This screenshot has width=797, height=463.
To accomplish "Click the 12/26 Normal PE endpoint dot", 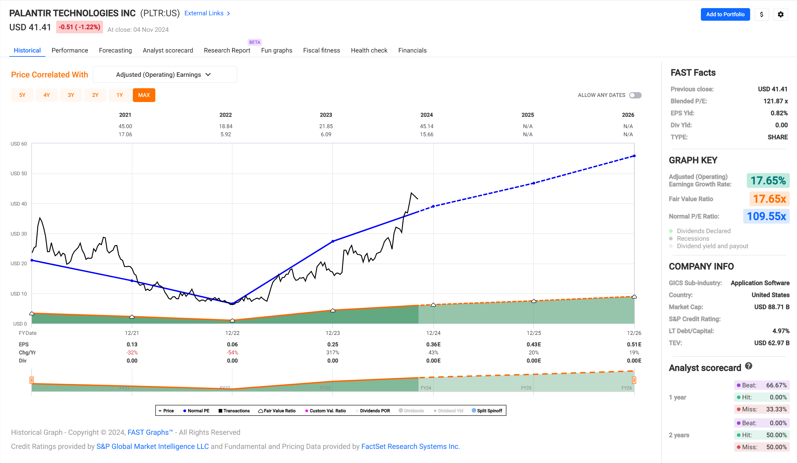I will [x=634, y=156].
